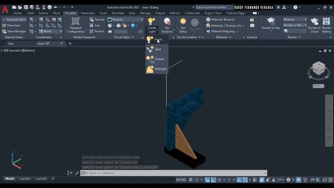Open the Render in Window dropdown

(x=295, y=25)
